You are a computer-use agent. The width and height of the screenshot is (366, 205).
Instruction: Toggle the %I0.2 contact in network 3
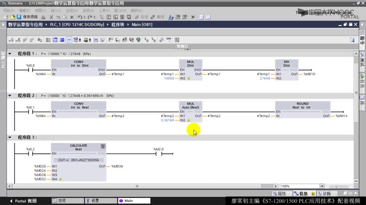point(30,154)
